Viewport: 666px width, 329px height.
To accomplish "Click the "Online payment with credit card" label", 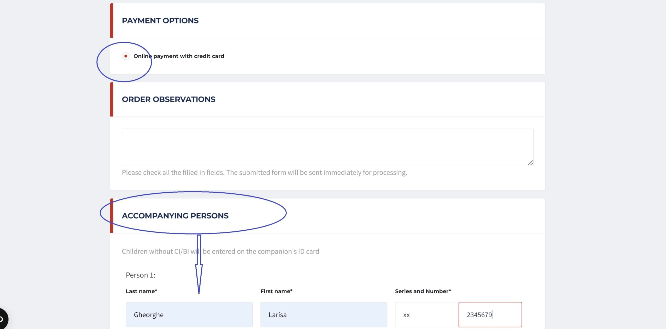I will click(x=179, y=56).
